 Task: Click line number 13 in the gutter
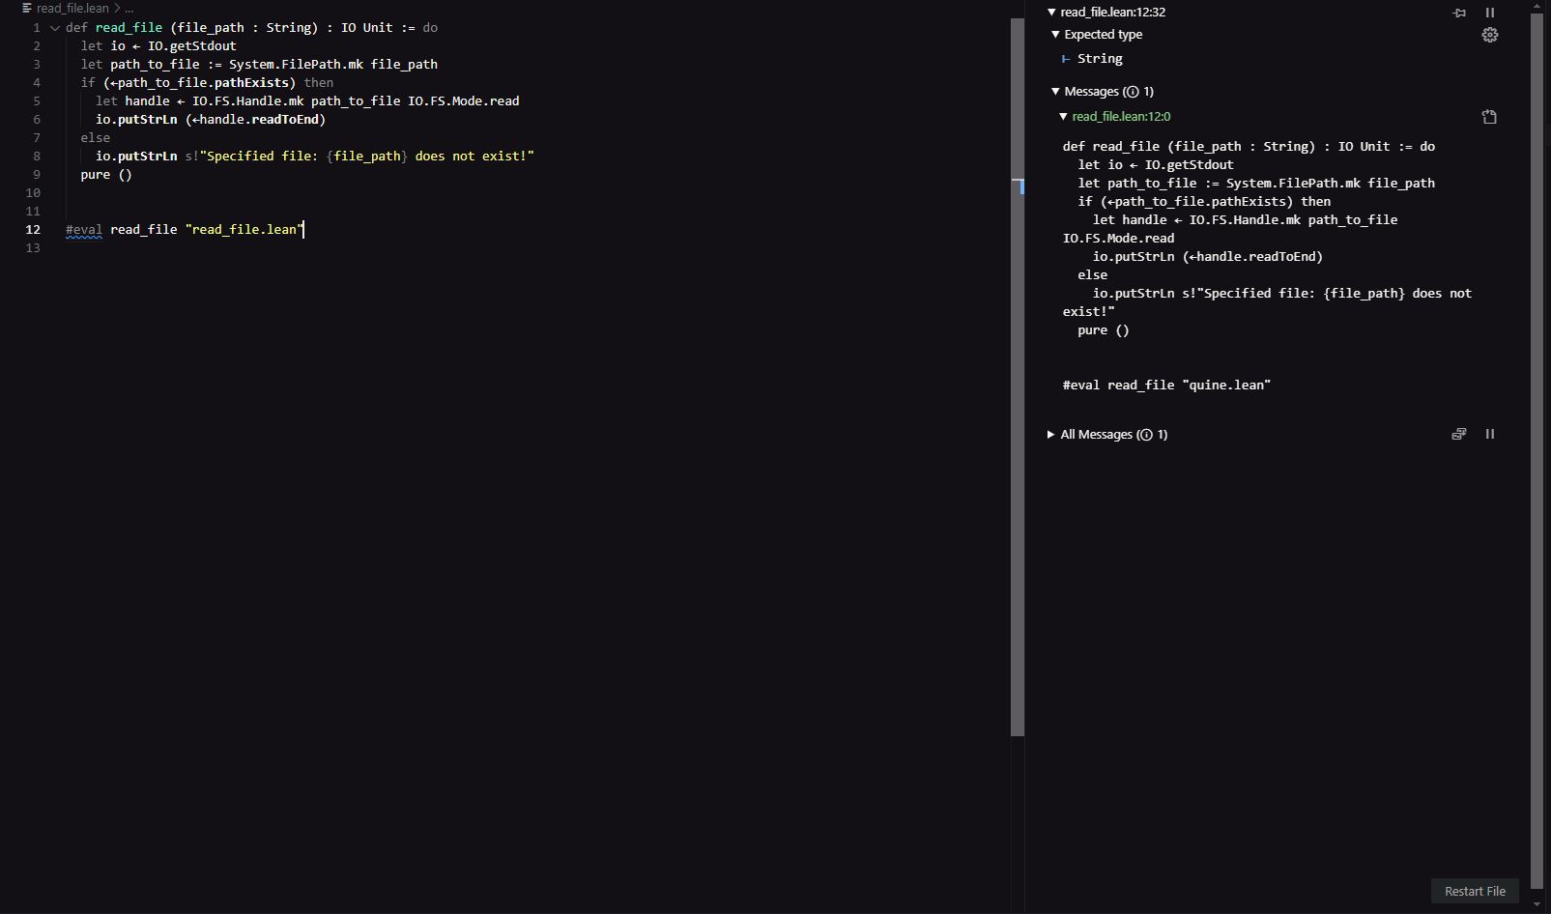coord(33,248)
